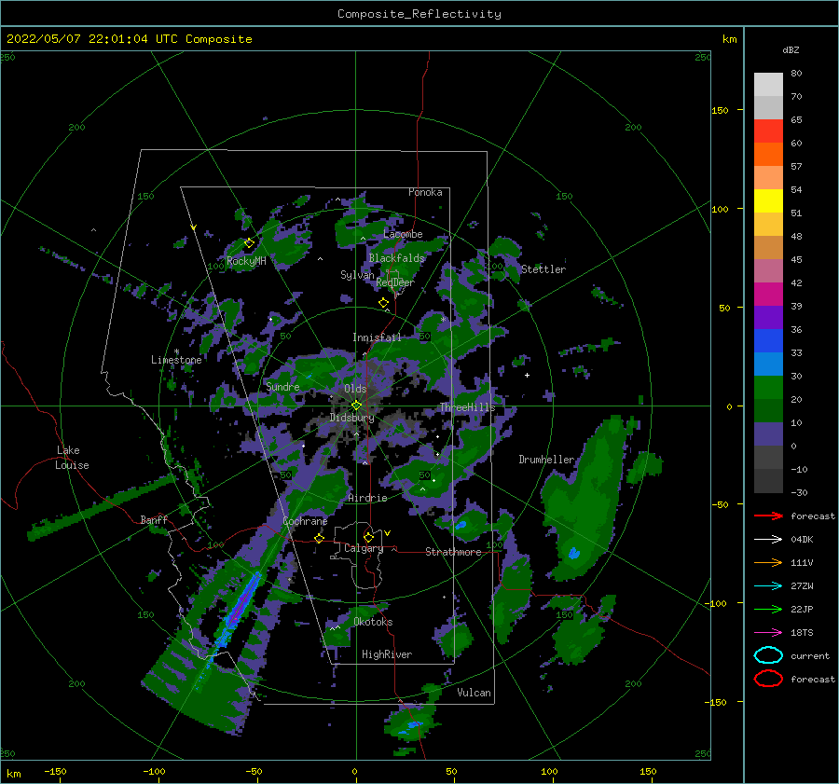Click the cyan 'current' ellipse symbol

point(768,655)
